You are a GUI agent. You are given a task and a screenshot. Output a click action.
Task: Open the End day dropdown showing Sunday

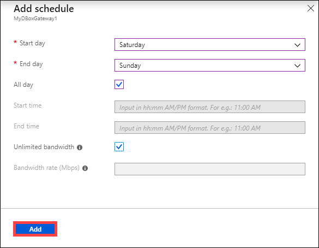[x=210, y=65]
